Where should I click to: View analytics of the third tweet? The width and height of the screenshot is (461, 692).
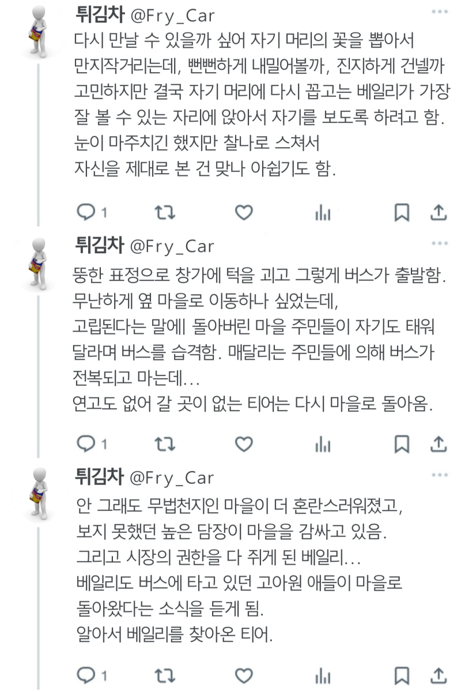point(323,675)
